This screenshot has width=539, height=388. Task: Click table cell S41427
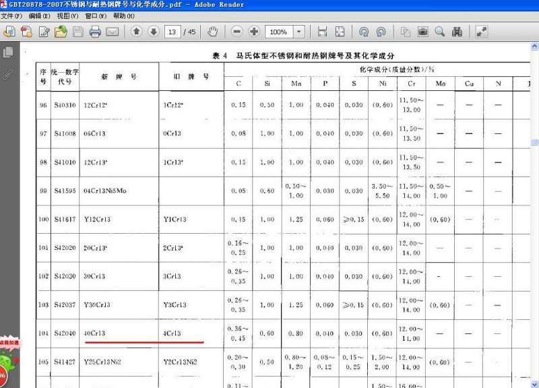(x=65, y=362)
